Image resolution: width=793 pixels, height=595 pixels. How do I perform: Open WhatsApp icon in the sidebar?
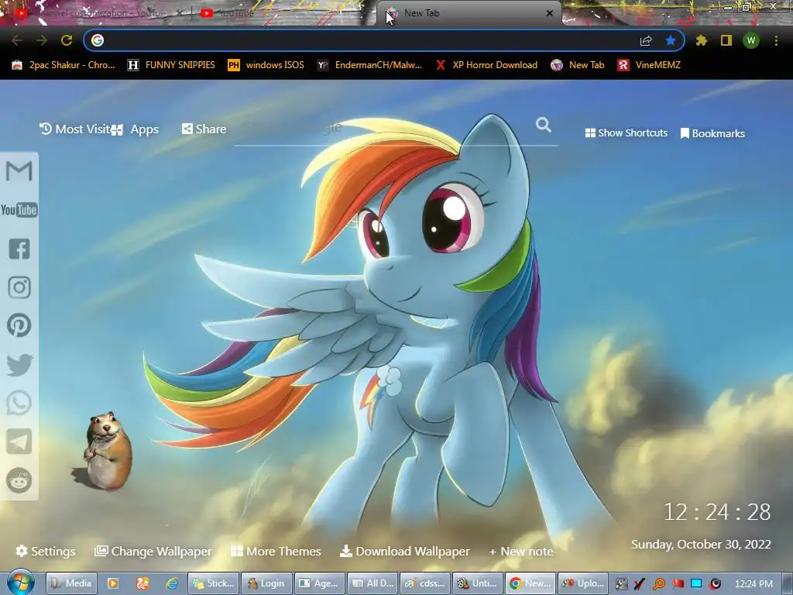(19, 403)
